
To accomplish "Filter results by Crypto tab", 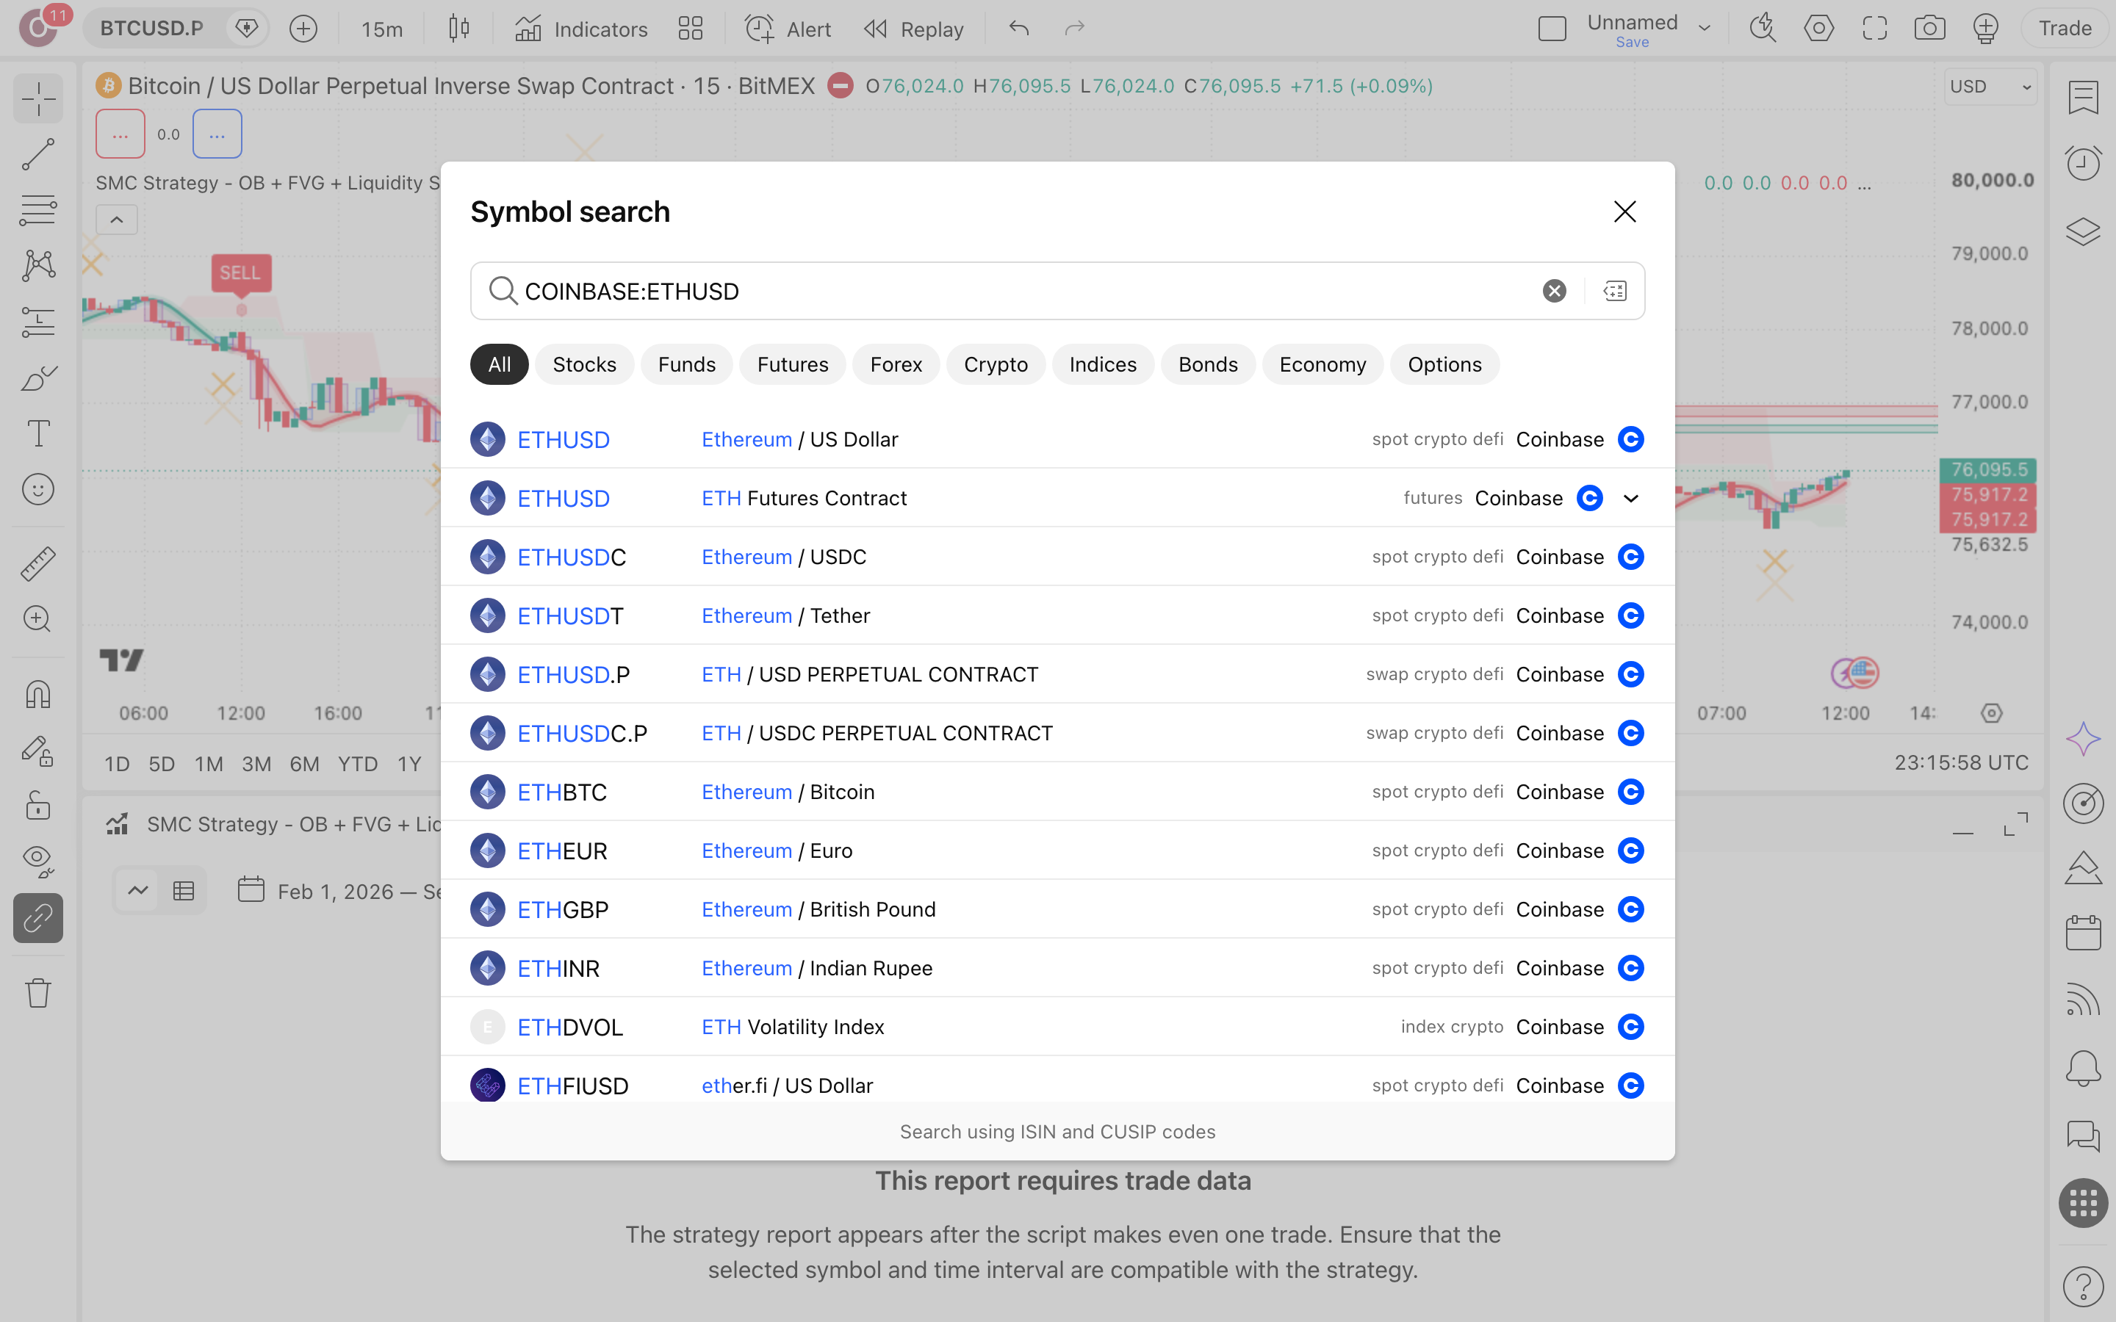I will coord(995,364).
